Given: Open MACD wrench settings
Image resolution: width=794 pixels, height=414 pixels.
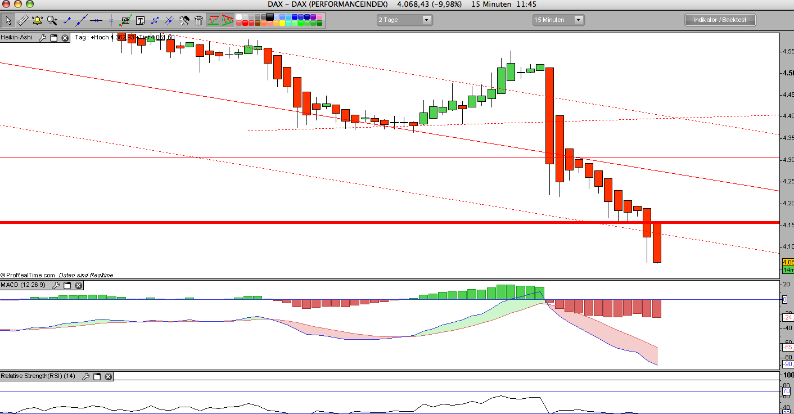Looking at the screenshot, I should (56, 285).
